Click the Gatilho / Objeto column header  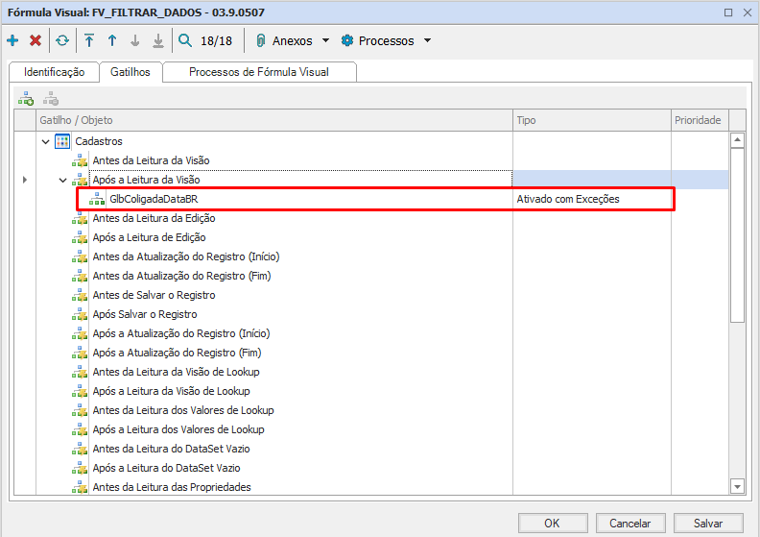(274, 120)
